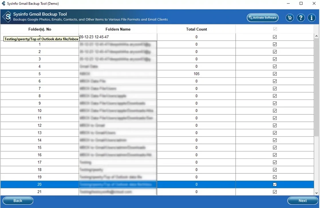This screenshot has width=320, height=208.
Task: Toggle checkbox for folder 5 with count 105
Action: (275, 74)
